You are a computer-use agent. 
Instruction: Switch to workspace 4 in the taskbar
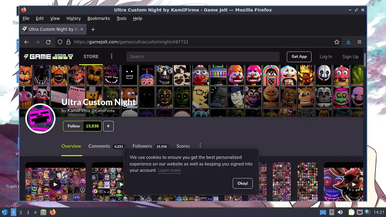click(35, 212)
